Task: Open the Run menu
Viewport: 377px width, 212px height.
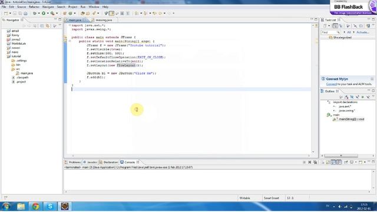Action: [83, 7]
